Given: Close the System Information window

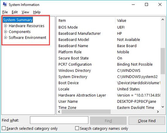Looking at the screenshot, I should click(160, 5).
